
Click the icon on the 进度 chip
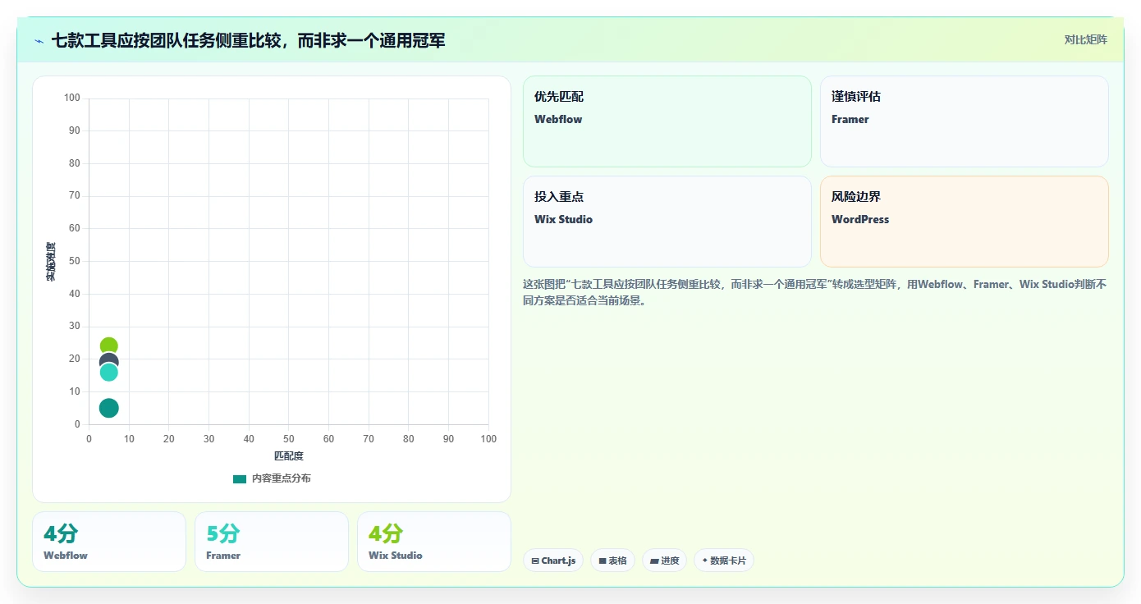pyautogui.click(x=654, y=561)
